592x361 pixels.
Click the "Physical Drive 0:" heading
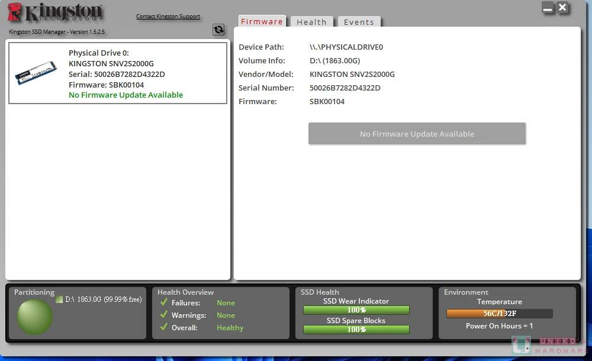click(x=99, y=53)
